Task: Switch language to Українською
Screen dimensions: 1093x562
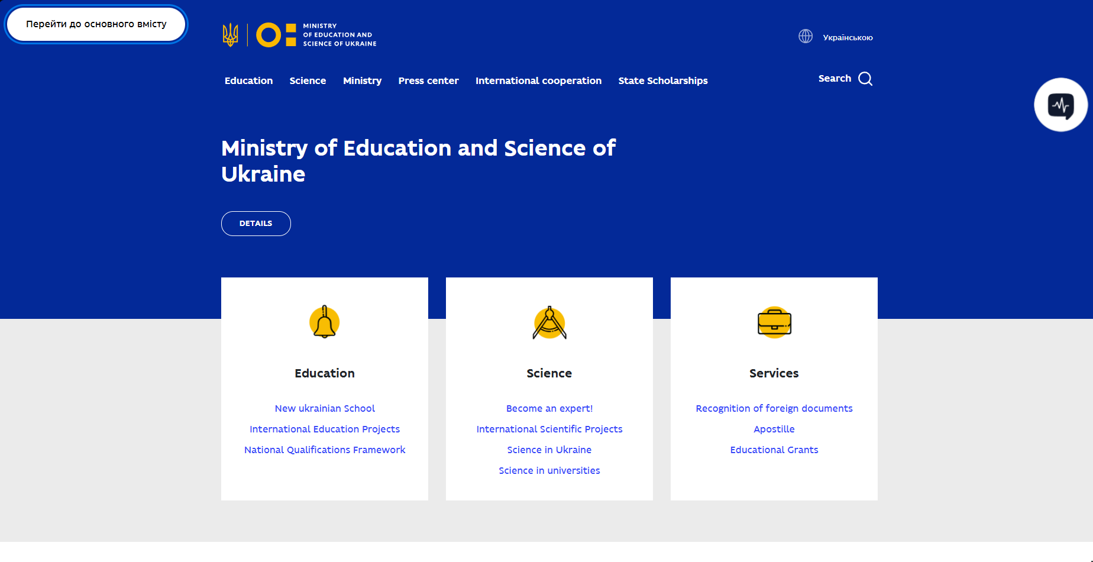Action: (x=848, y=37)
